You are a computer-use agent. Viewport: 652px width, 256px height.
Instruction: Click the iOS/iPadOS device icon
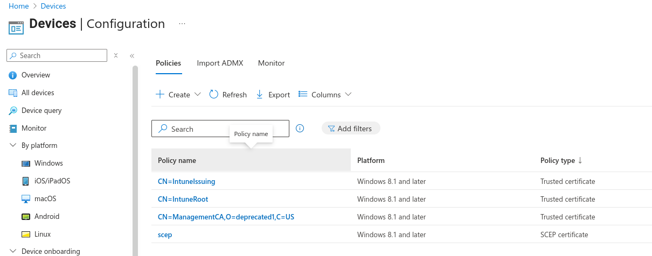pos(26,181)
